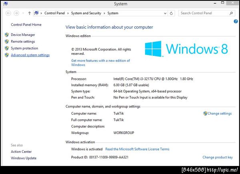Select Control Panel in breadcrumb
Viewport: 240px width, 174px height.
click(x=55, y=13)
